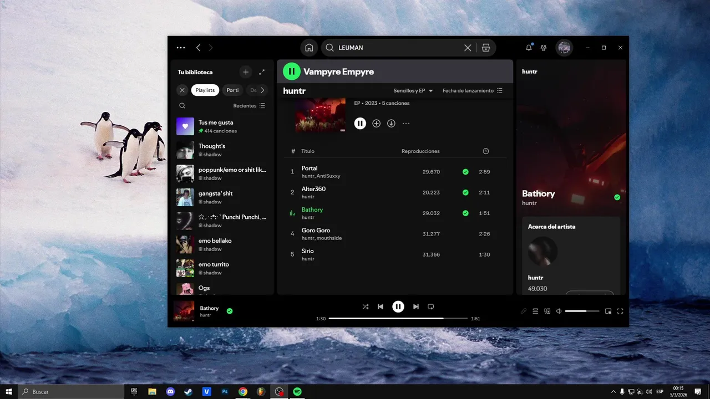Image resolution: width=710 pixels, height=399 pixels.
Task: Pause the EP with the white button
Action: 361,124
